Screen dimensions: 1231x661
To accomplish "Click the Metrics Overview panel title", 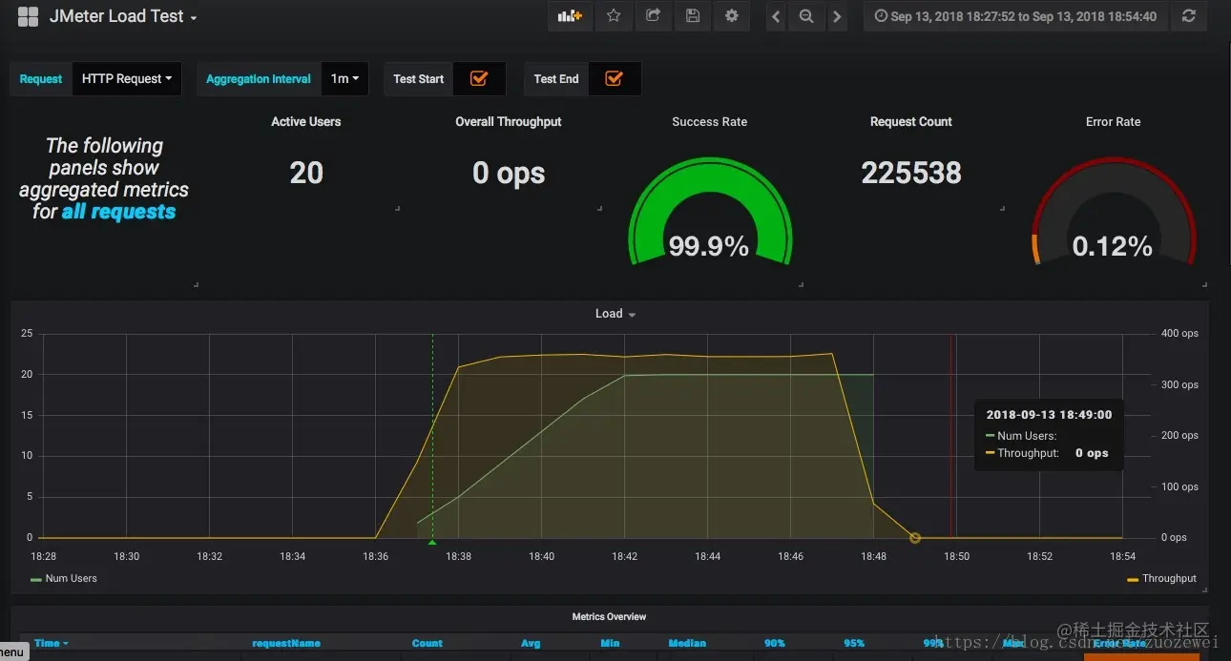I will click(x=609, y=617).
